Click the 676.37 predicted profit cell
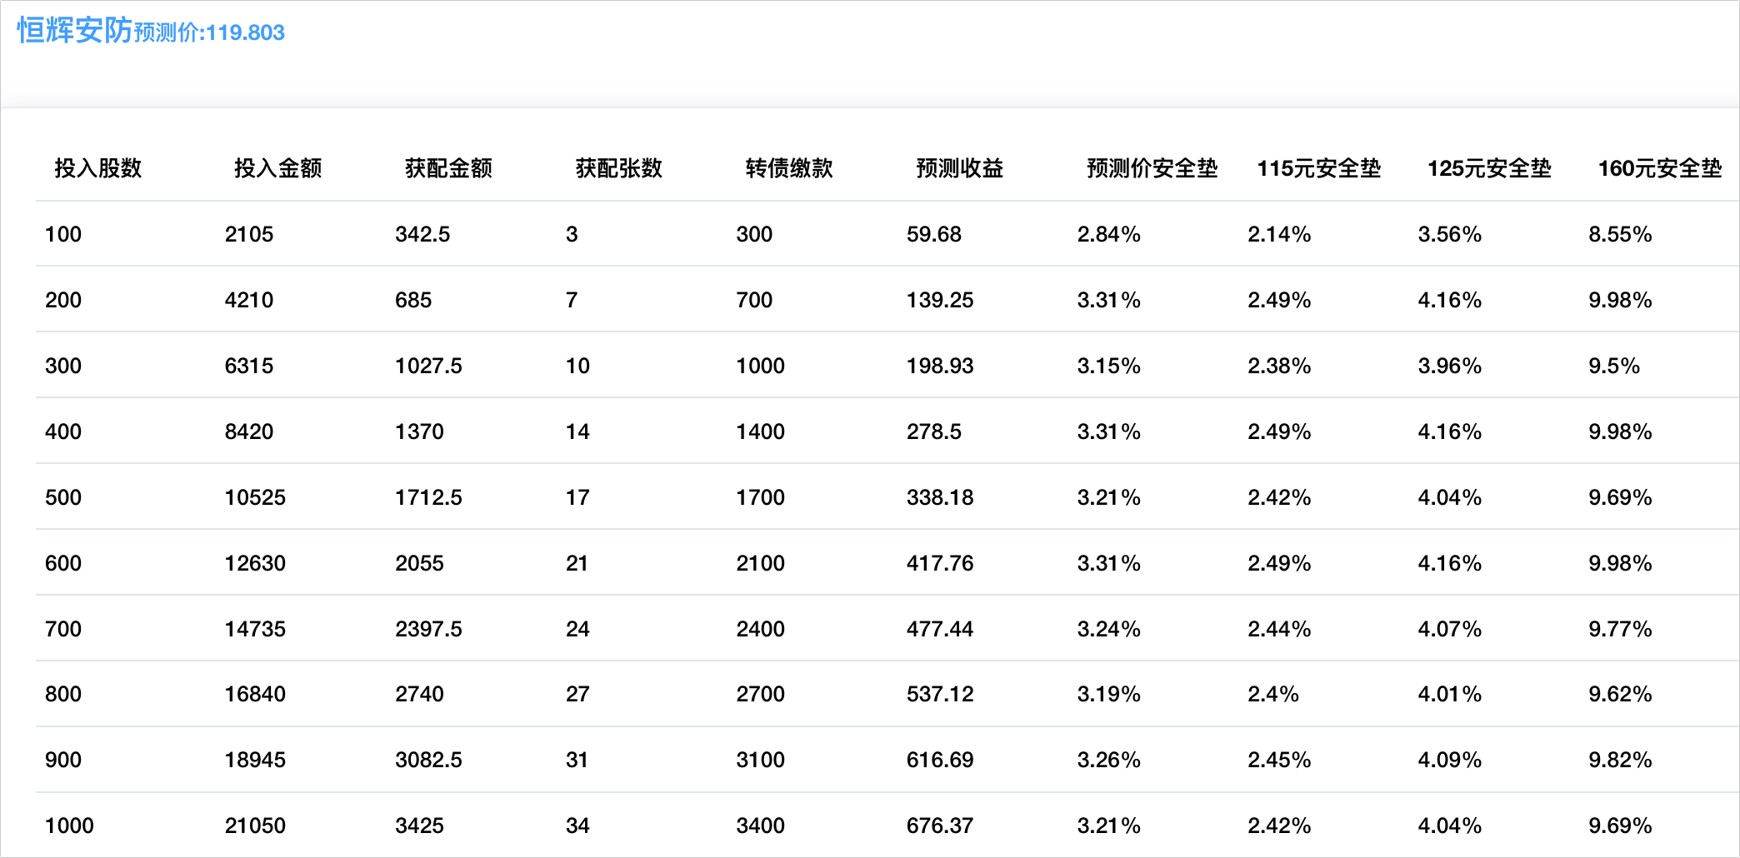The image size is (1740, 858). [x=939, y=826]
